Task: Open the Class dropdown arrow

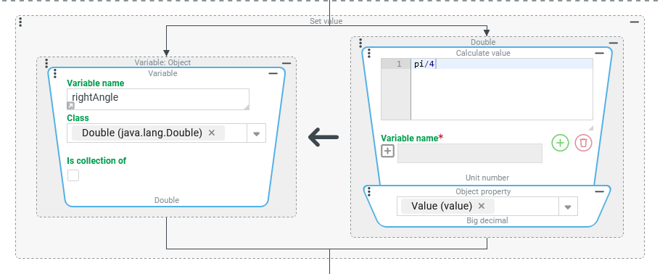Action: pyautogui.click(x=256, y=134)
